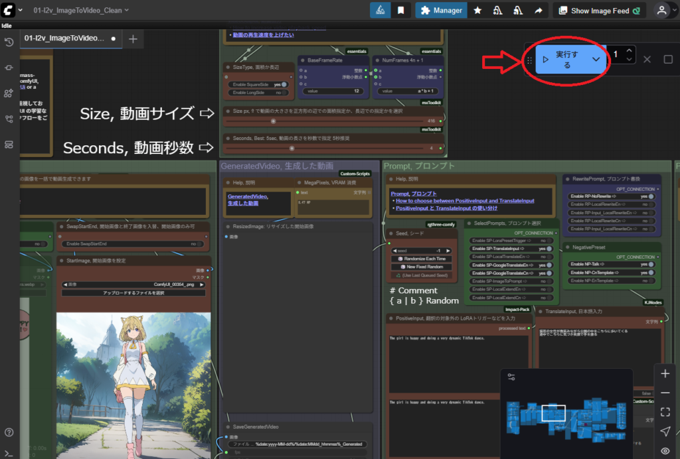The height and width of the screenshot is (459, 680).
Task: Open the templates sidebar icon above the help icon
Action: (x=9, y=145)
